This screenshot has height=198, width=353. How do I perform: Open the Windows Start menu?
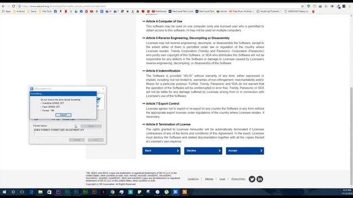(x=4, y=192)
